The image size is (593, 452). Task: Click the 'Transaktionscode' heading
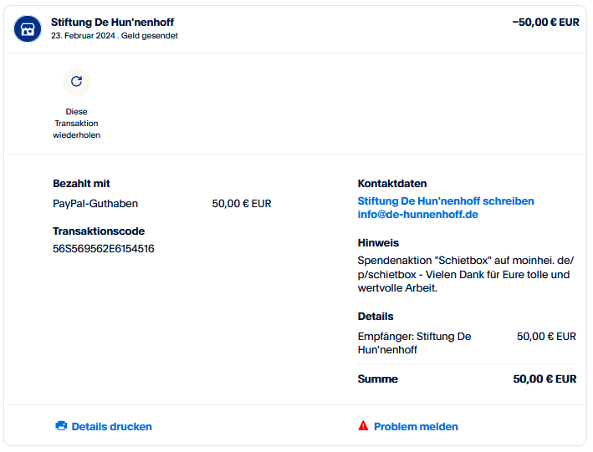click(x=99, y=231)
